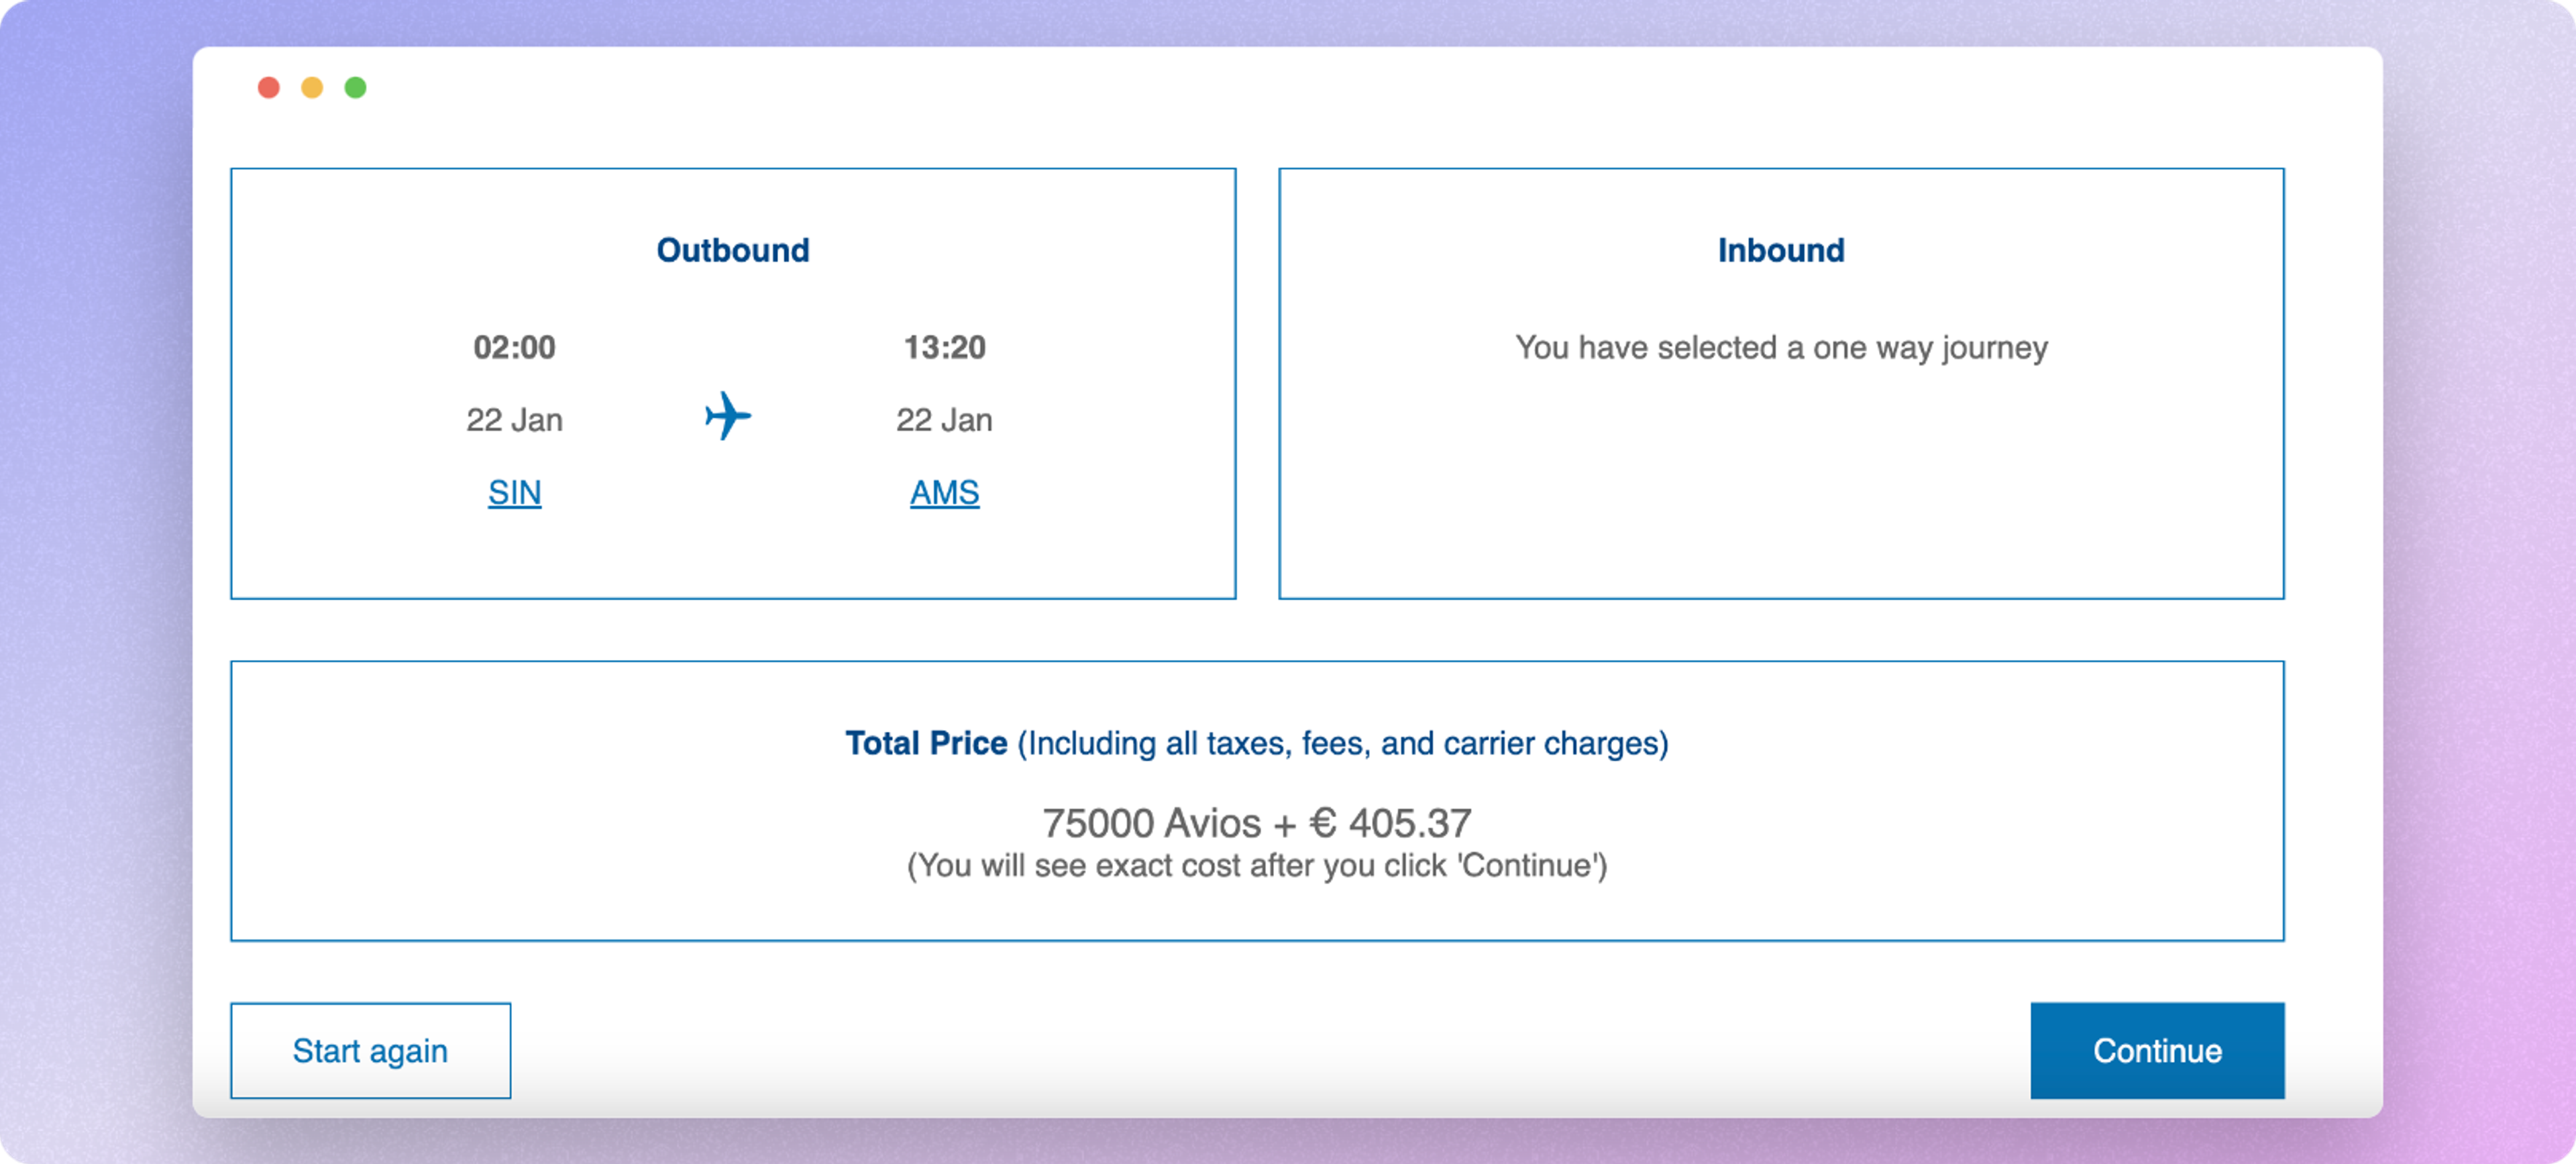2576x1164 pixels.
Task: Select the 13:20 arrival time
Action: tap(944, 347)
